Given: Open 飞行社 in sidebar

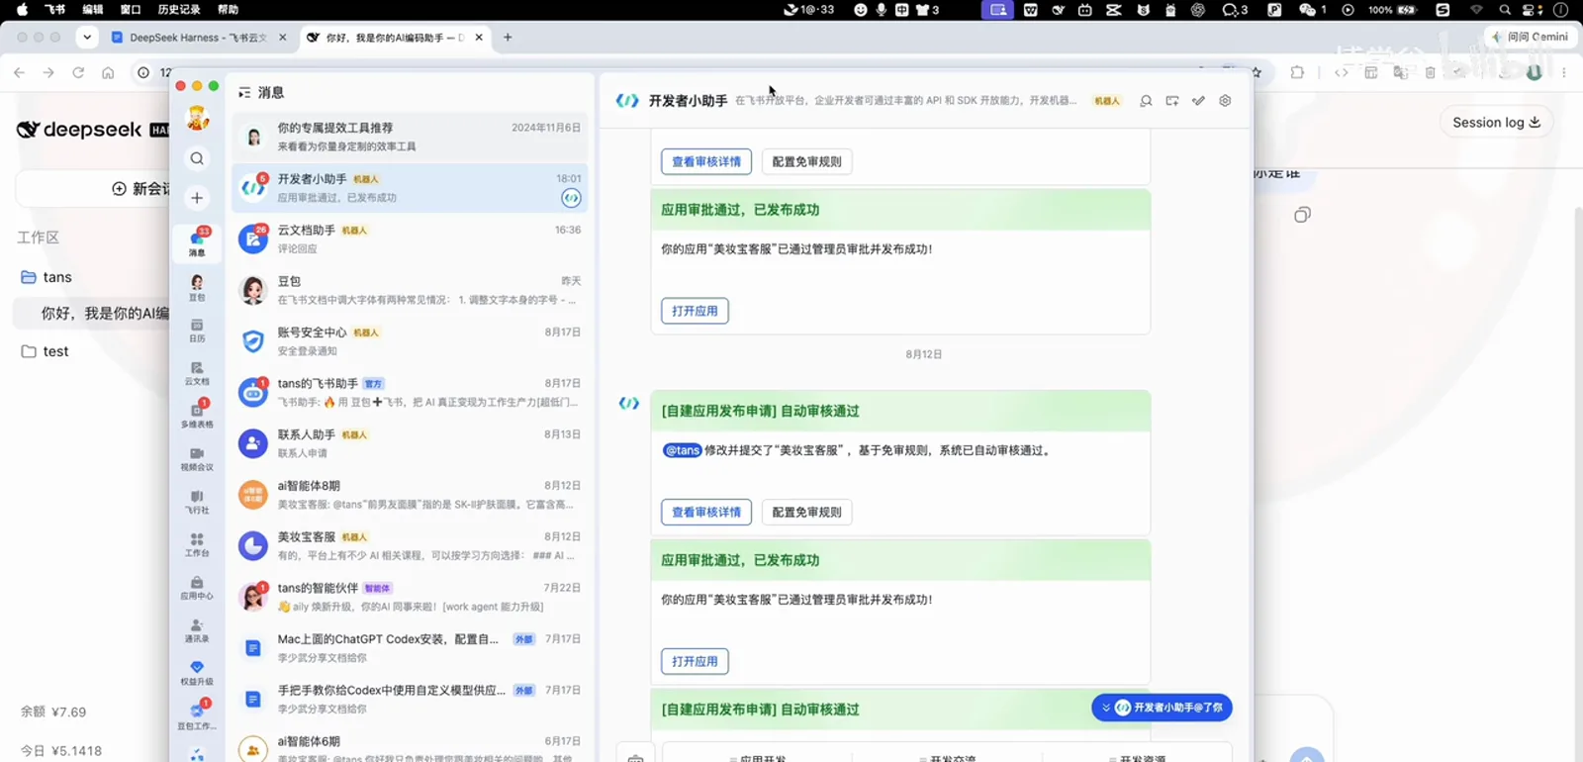Looking at the screenshot, I should pyautogui.click(x=197, y=502).
